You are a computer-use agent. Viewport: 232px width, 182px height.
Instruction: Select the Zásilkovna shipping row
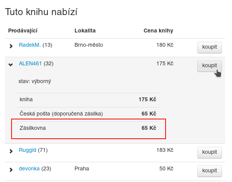pos(88,128)
